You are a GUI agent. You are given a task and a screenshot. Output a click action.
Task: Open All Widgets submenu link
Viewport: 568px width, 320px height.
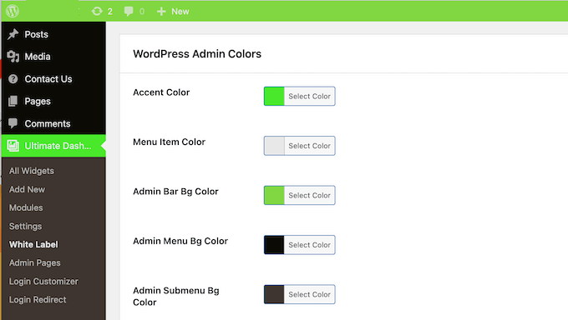pyautogui.click(x=32, y=171)
